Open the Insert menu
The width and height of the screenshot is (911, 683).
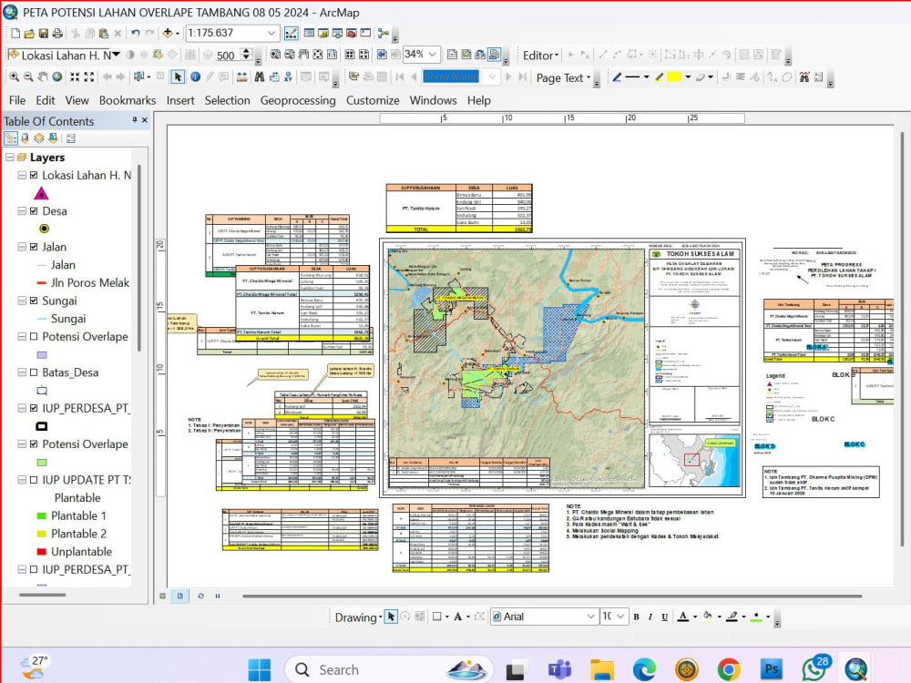coord(180,100)
